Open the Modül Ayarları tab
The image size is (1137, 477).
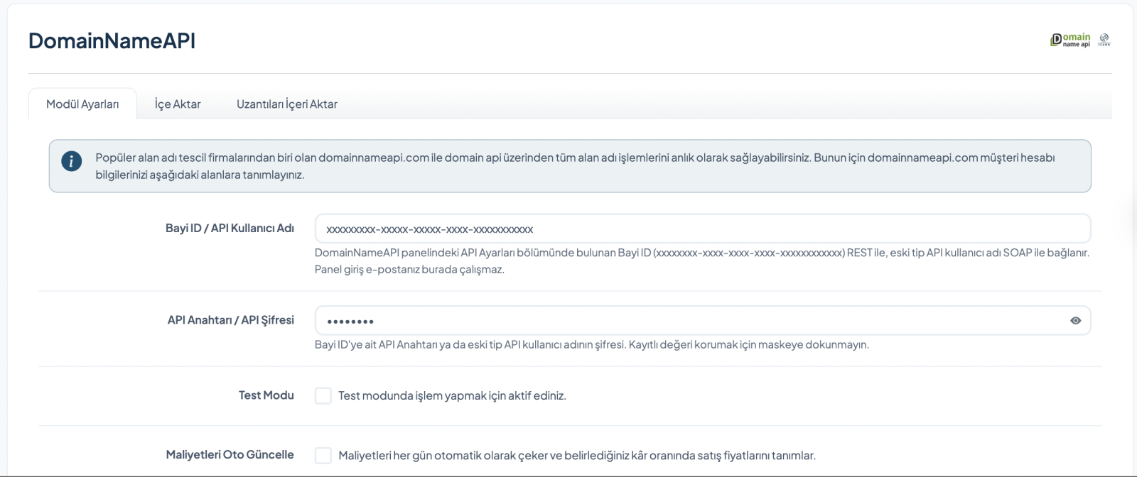(x=82, y=104)
